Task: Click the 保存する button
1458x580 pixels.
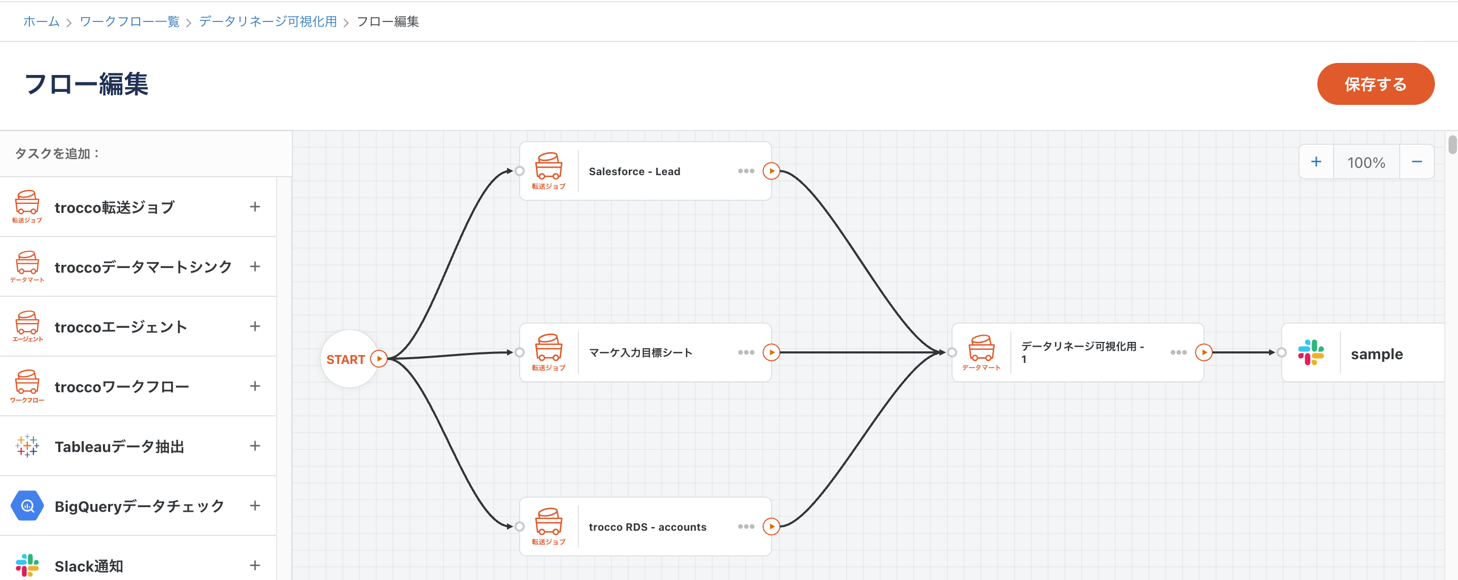Action: pos(1376,84)
